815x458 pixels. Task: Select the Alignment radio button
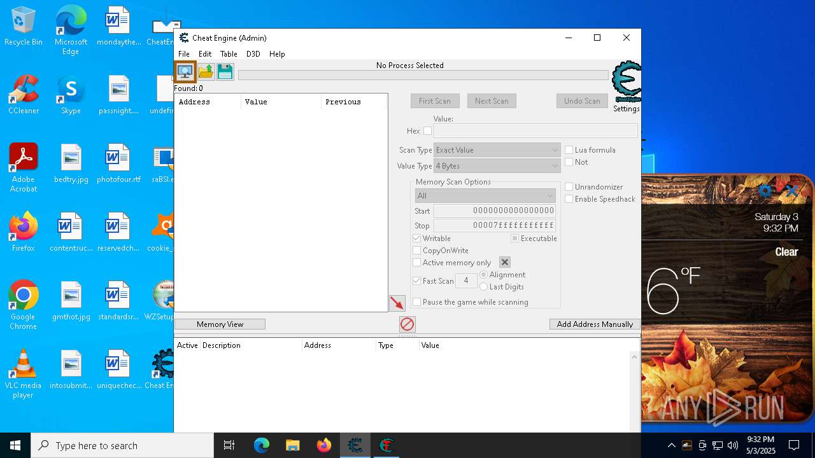pos(484,275)
